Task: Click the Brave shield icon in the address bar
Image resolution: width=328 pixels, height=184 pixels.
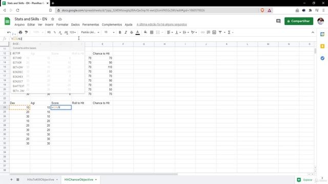Action: 262,10
